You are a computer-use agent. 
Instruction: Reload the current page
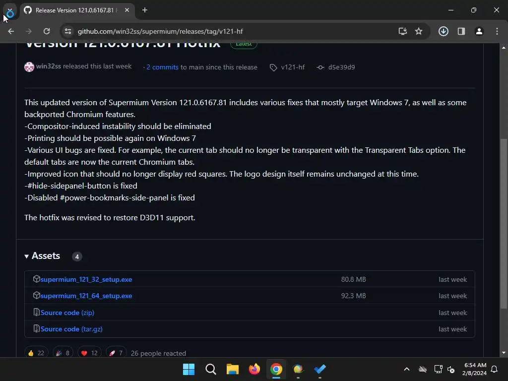click(x=47, y=31)
